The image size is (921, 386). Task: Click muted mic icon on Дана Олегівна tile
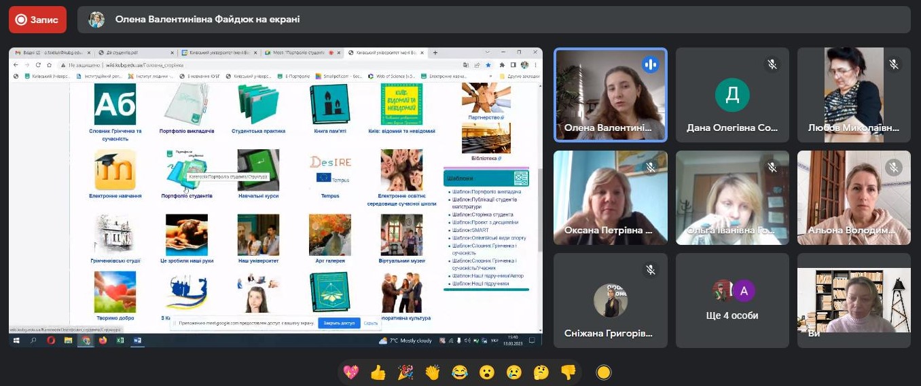pos(772,64)
